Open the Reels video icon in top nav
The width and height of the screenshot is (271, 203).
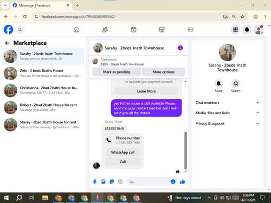point(133,30)
